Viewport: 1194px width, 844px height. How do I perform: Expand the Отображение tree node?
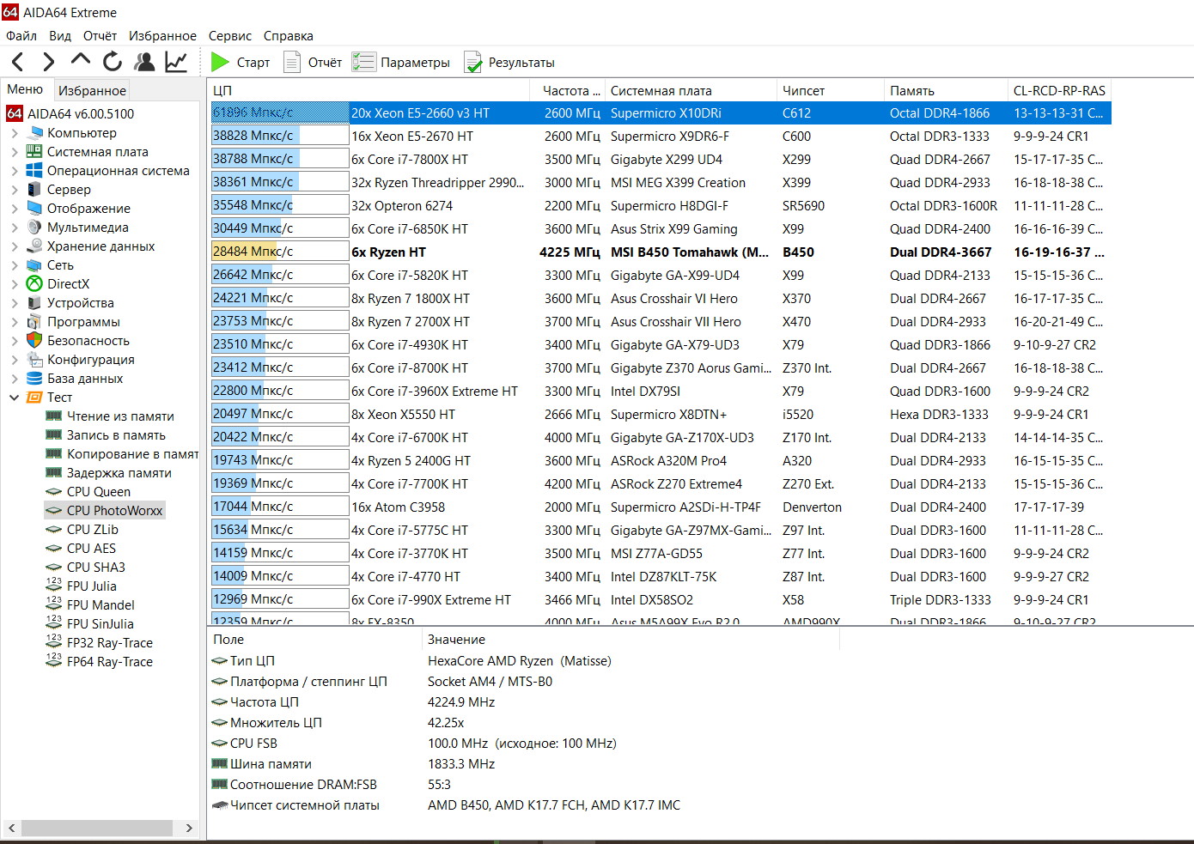click(x=14, y=209)
